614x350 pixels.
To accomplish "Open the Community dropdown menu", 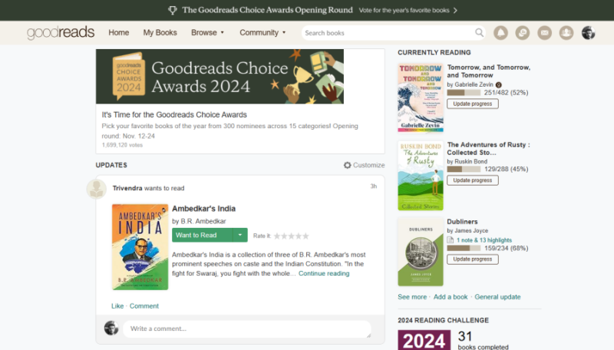I will (x=262, y=32).
